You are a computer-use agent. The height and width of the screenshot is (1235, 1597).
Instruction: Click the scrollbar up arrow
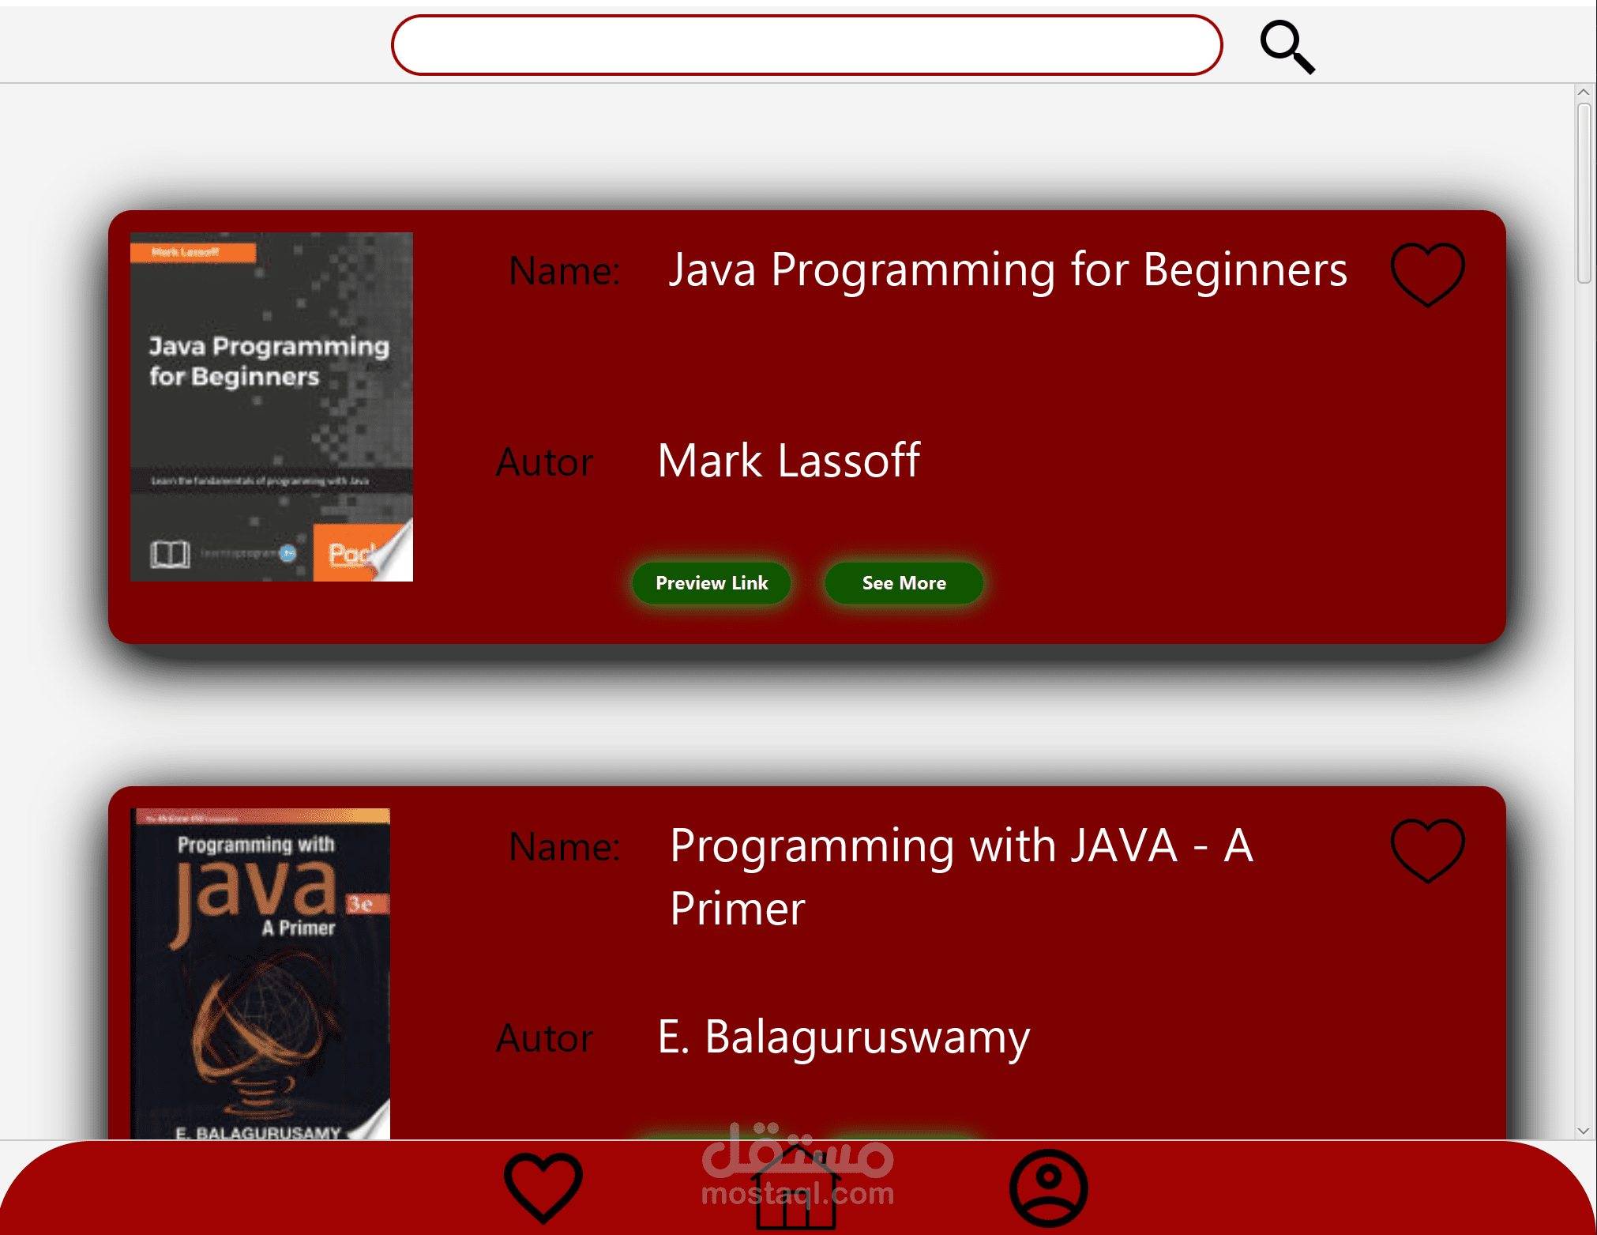(x=1584, y=92)
